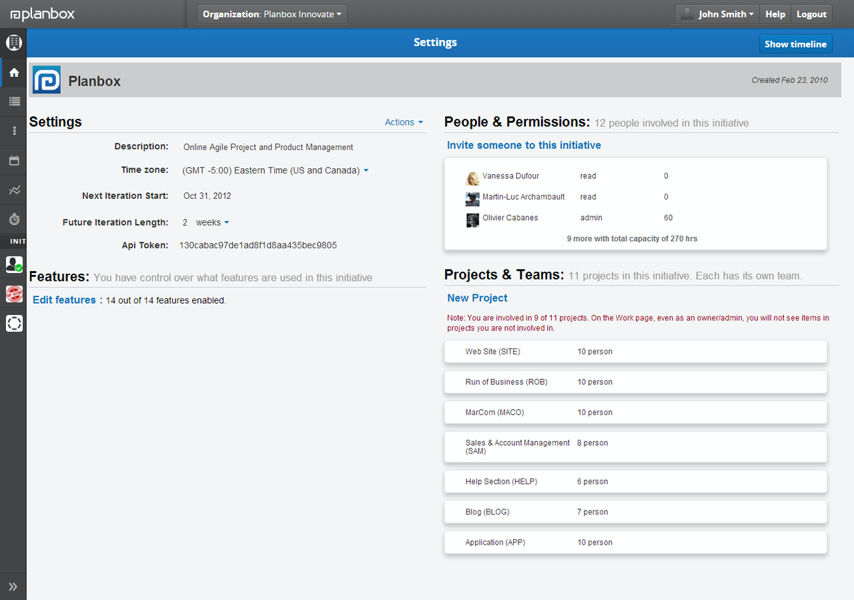
Task: Open the calendar icon in sidebar
Action: pyautogui.click(x=14, y=160)
